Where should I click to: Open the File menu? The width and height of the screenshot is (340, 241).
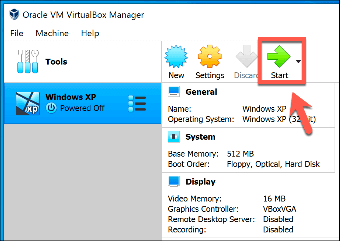(17, 34)
